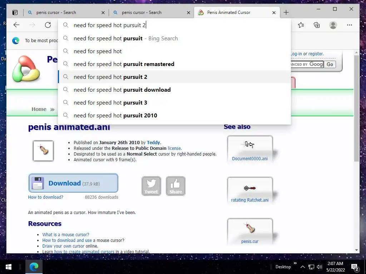The width and height of the screenshot is (366, 274).
Task: Download the cursor file 37.9 kB
Action: pos(73,183)
